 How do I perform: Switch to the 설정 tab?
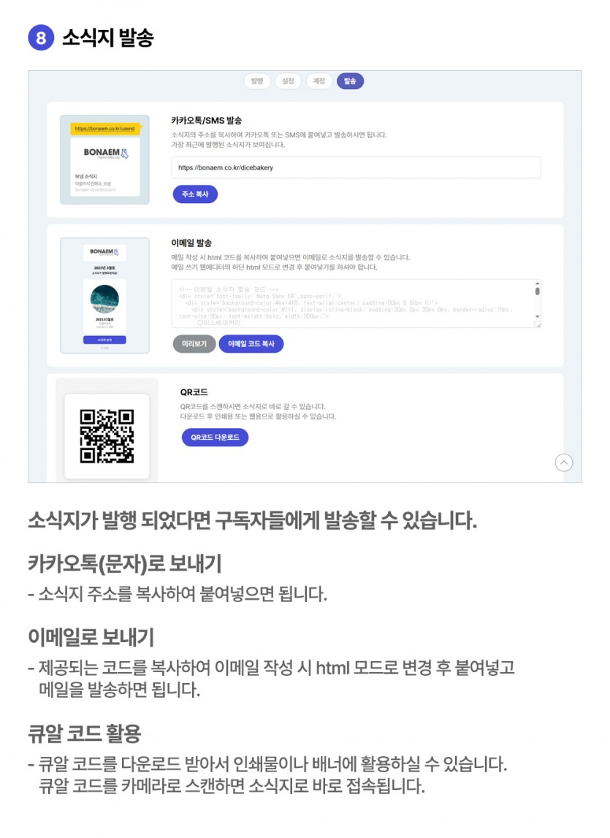[288, 81]
